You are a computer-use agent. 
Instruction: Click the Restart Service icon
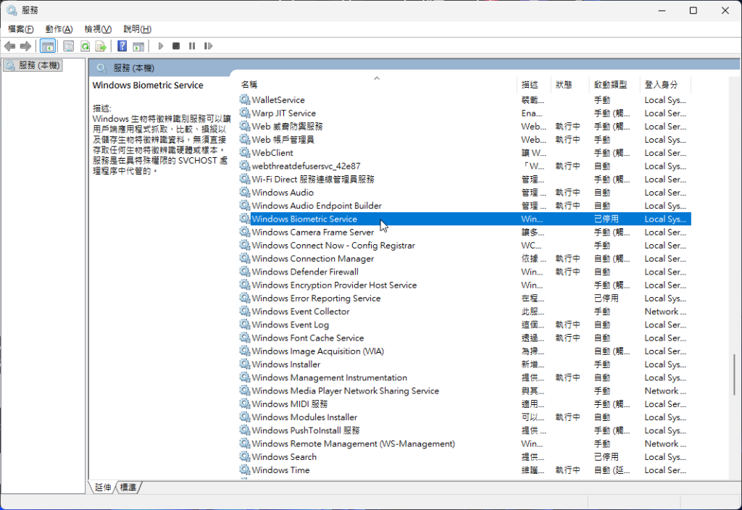coord(209,46)
